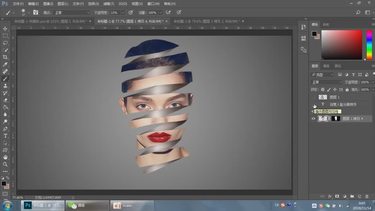Image resolution: width=375 pixels, height=211 pixels.
Task: Toggle lock position
Action: tap(335, 90)
